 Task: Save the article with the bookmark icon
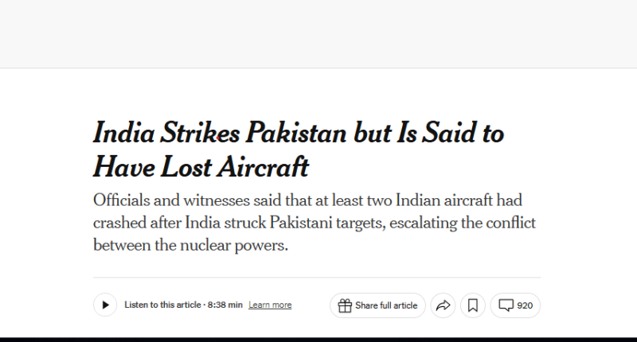(x=472, y=305)
